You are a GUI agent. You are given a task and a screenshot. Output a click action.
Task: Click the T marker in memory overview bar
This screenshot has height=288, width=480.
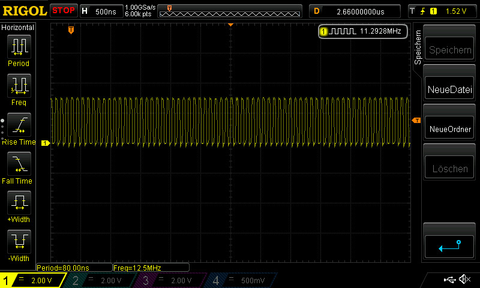[x=169, y=8]
